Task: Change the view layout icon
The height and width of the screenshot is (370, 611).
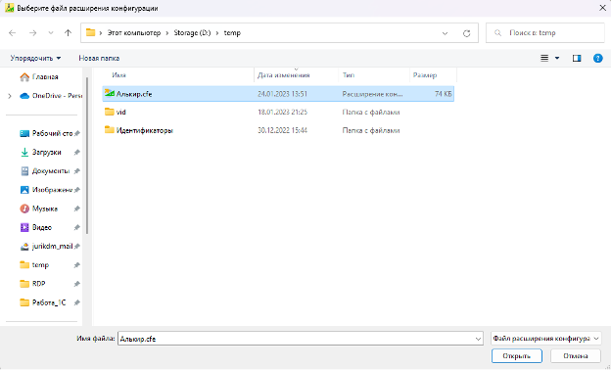Action: point(544,58)
